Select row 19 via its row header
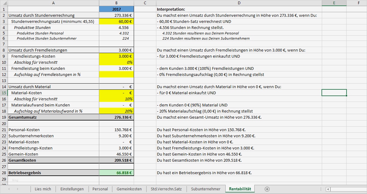The image size is (367, 194). click(4, 117)
